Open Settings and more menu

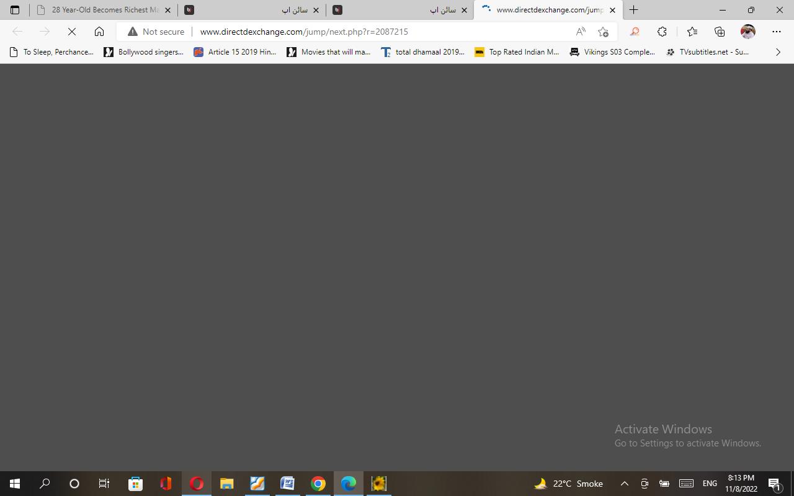777,32
